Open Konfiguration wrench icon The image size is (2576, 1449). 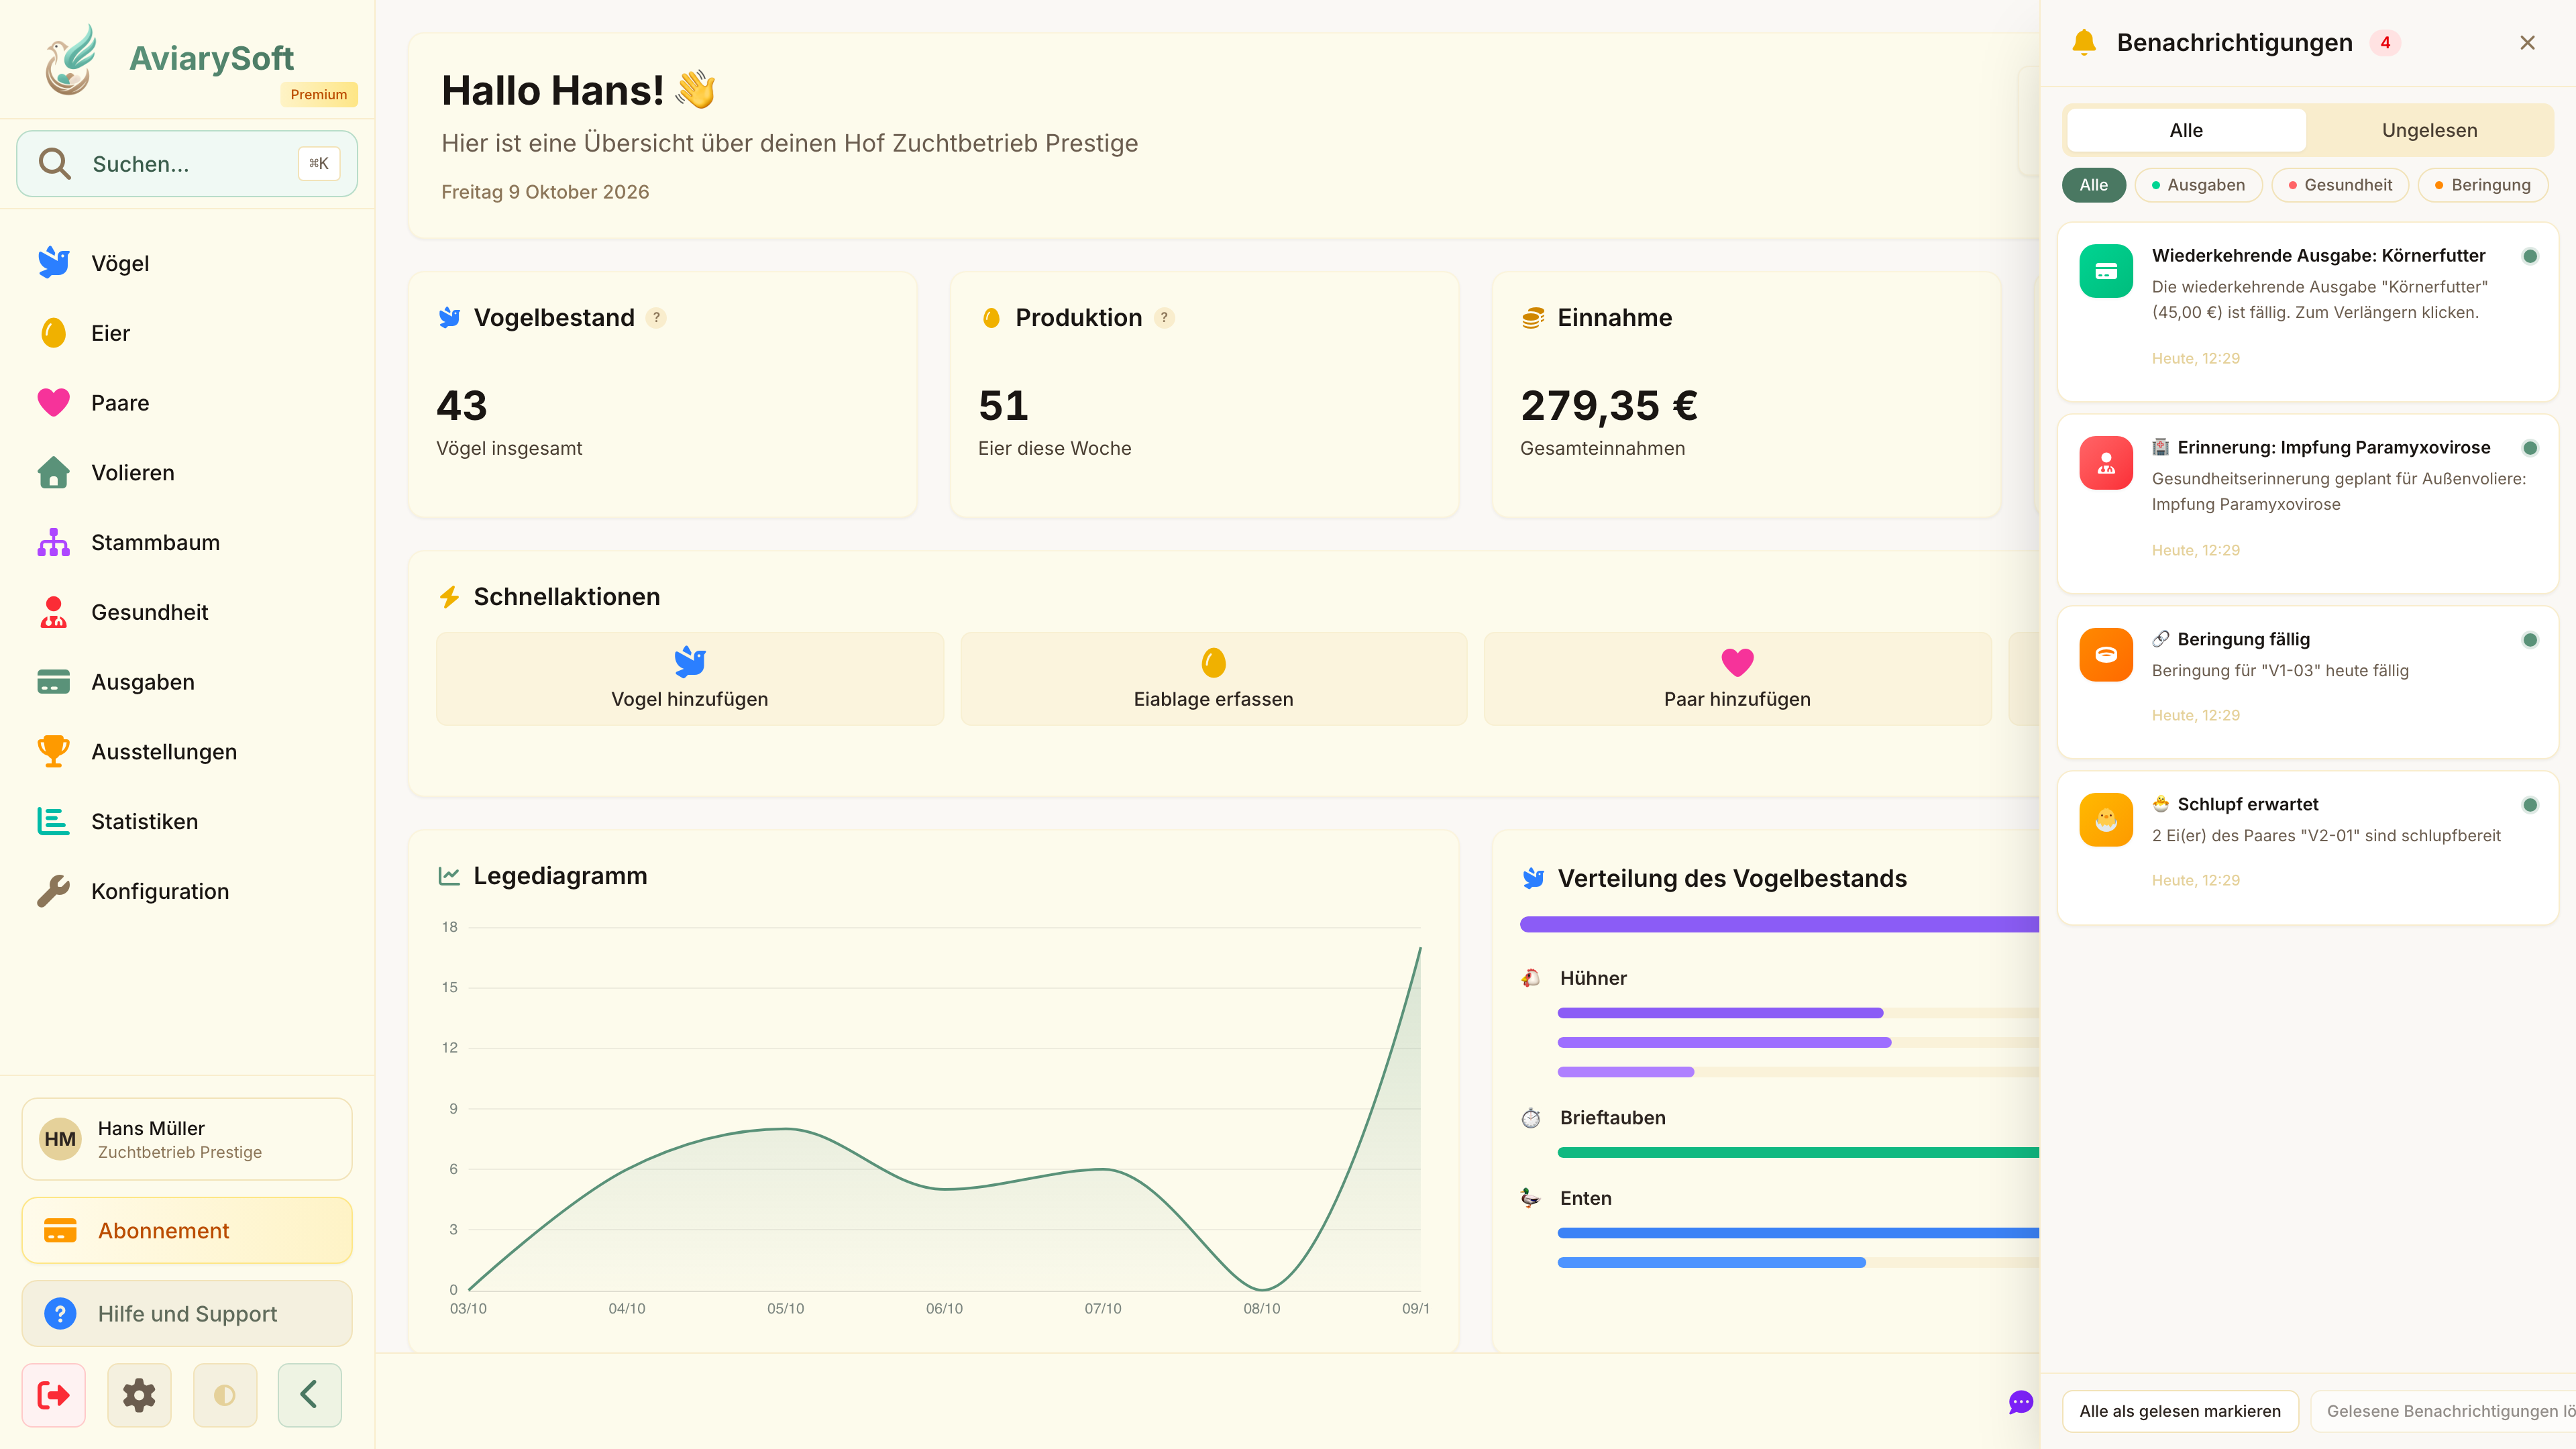click(54, 891)
